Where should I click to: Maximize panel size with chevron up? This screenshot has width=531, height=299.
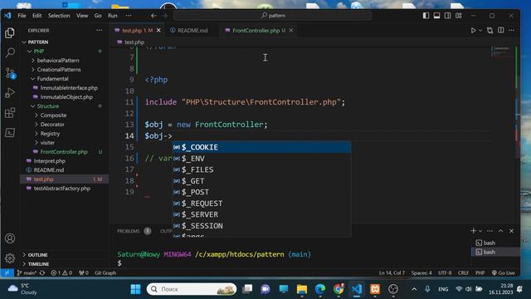pyautogui.click(x=500, y=231)
